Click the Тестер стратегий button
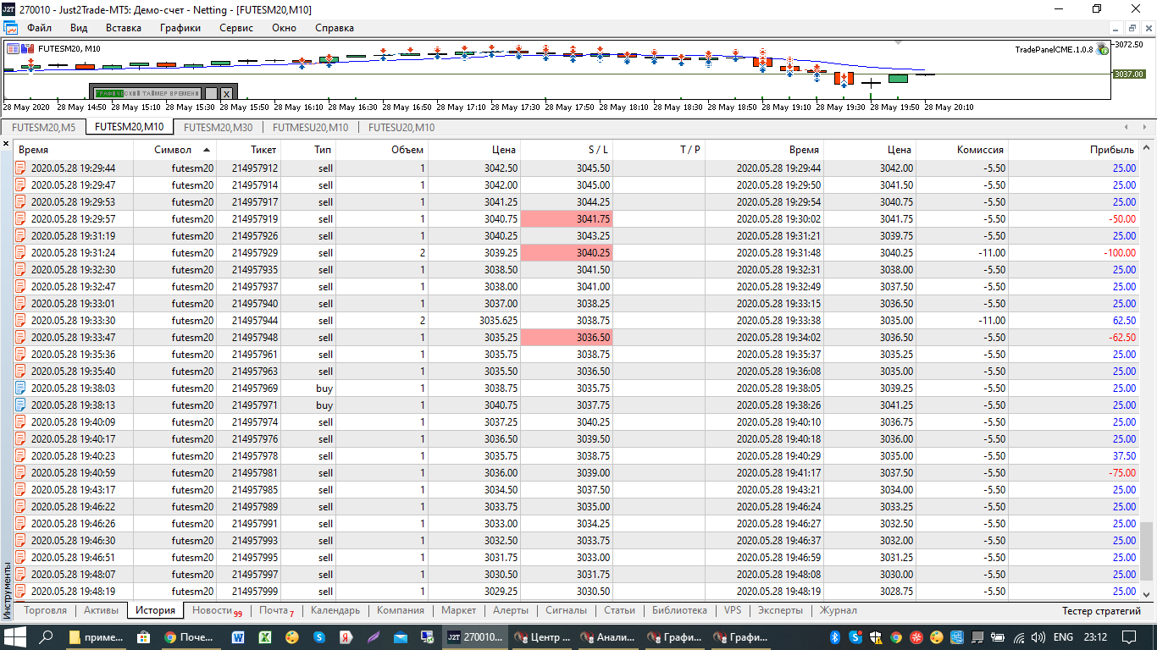Screen dimensions: 1157x650 tap(1101, 611)
